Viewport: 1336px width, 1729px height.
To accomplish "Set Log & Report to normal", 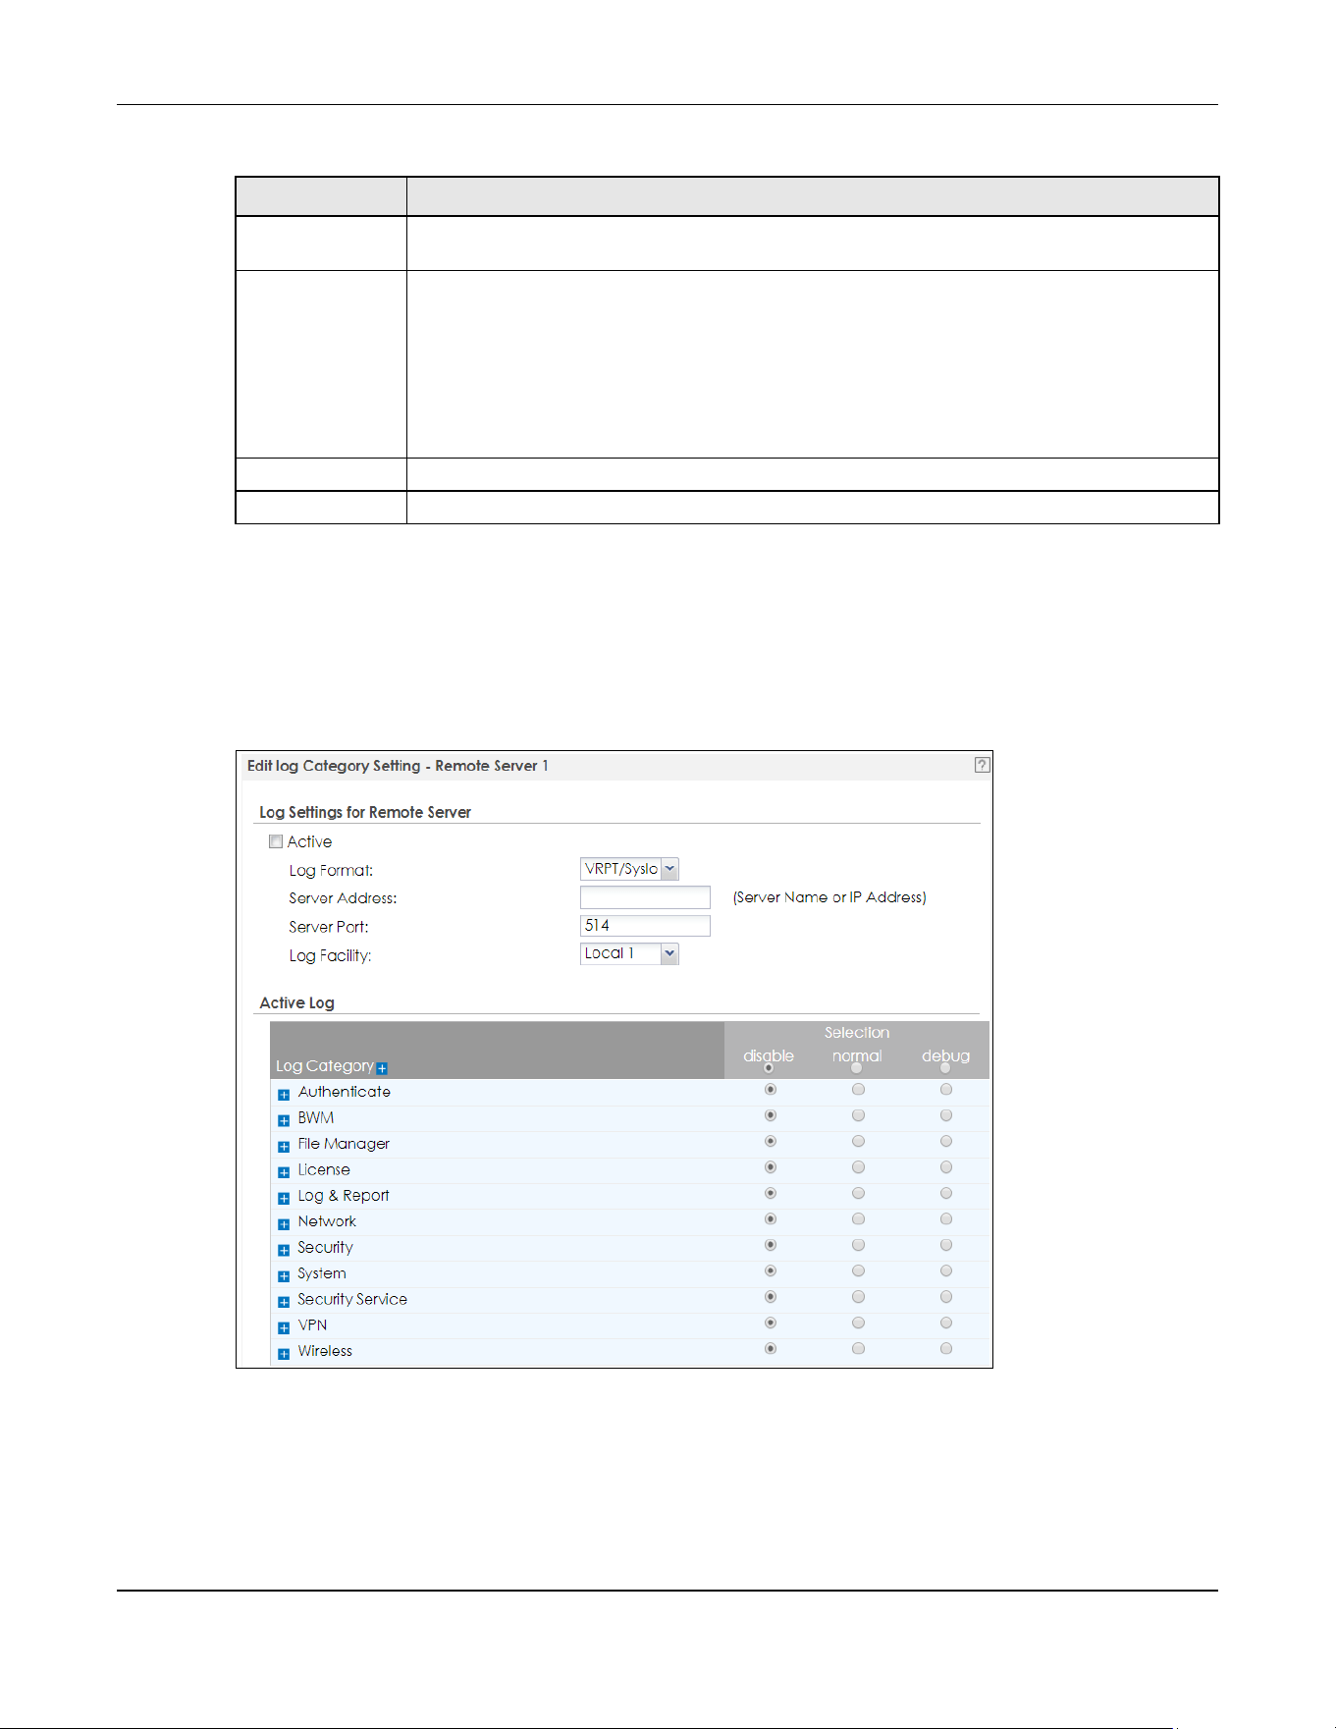I will coord(858,1193).
